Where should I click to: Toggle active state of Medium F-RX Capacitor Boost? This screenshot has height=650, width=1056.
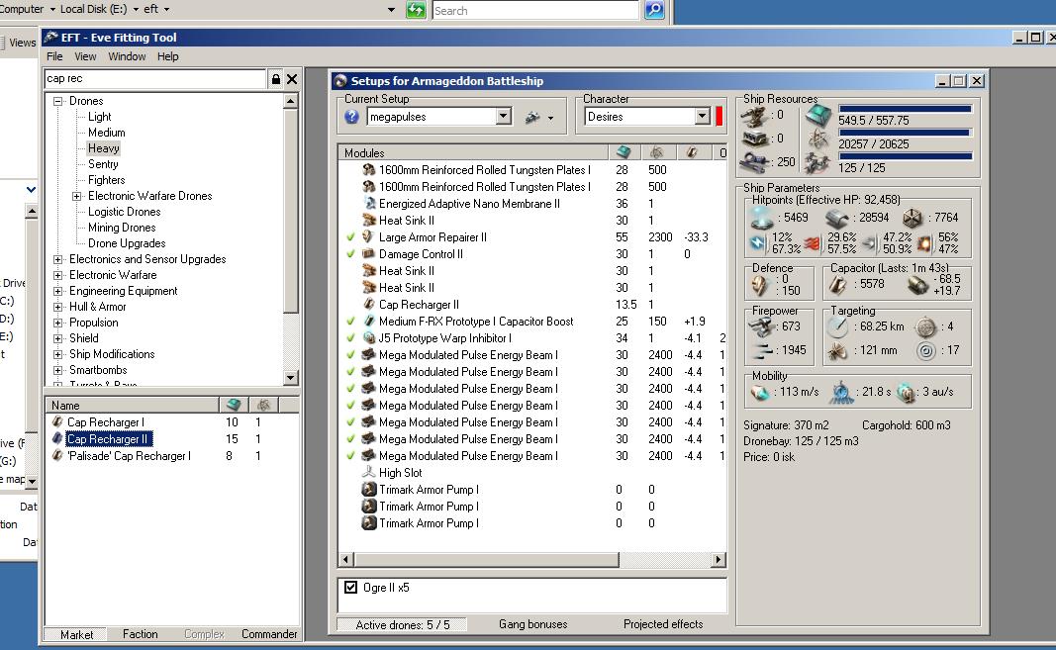click(350, 322)
